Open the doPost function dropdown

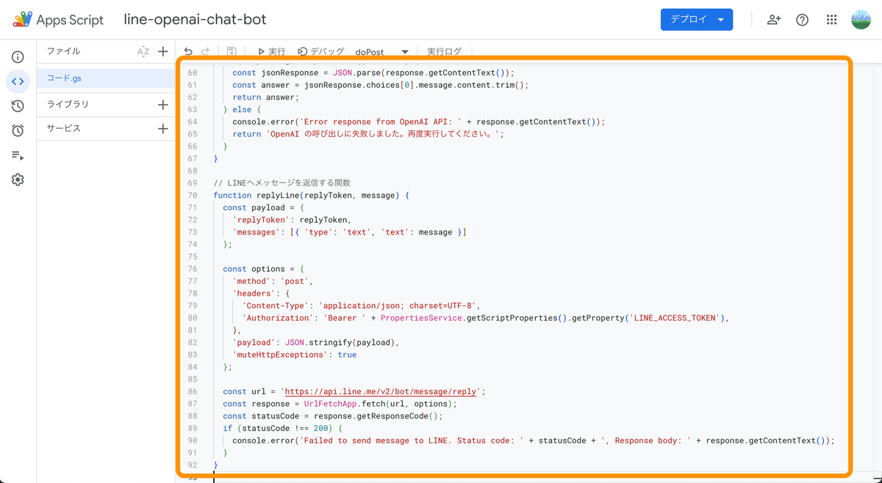tap(381, 51)
